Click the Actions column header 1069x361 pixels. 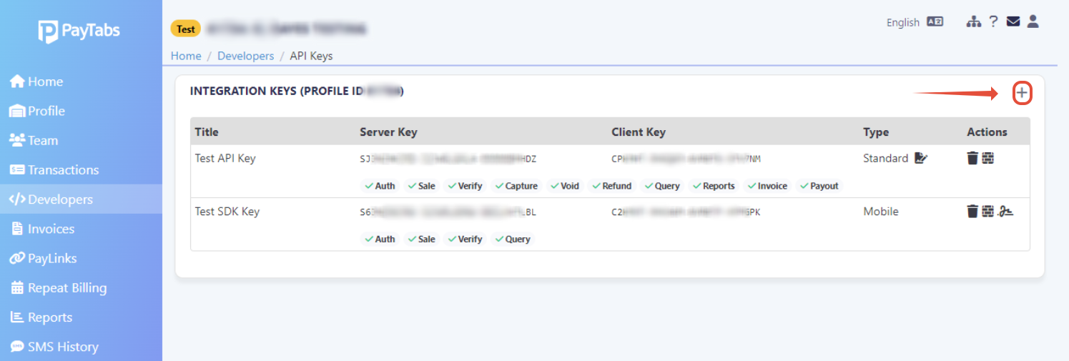987,132
